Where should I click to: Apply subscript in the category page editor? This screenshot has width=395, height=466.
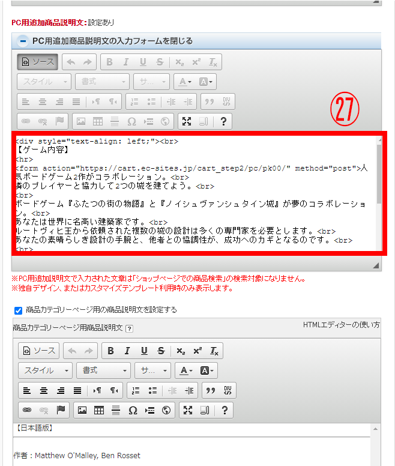[181, 351]
